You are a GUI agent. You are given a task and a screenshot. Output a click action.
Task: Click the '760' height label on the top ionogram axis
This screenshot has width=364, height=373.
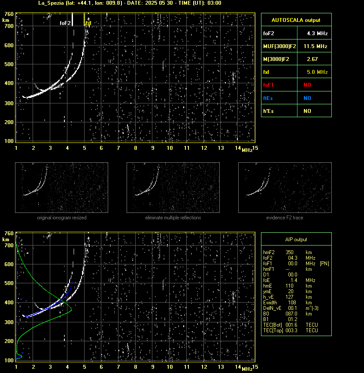click(x=9, y=14)
